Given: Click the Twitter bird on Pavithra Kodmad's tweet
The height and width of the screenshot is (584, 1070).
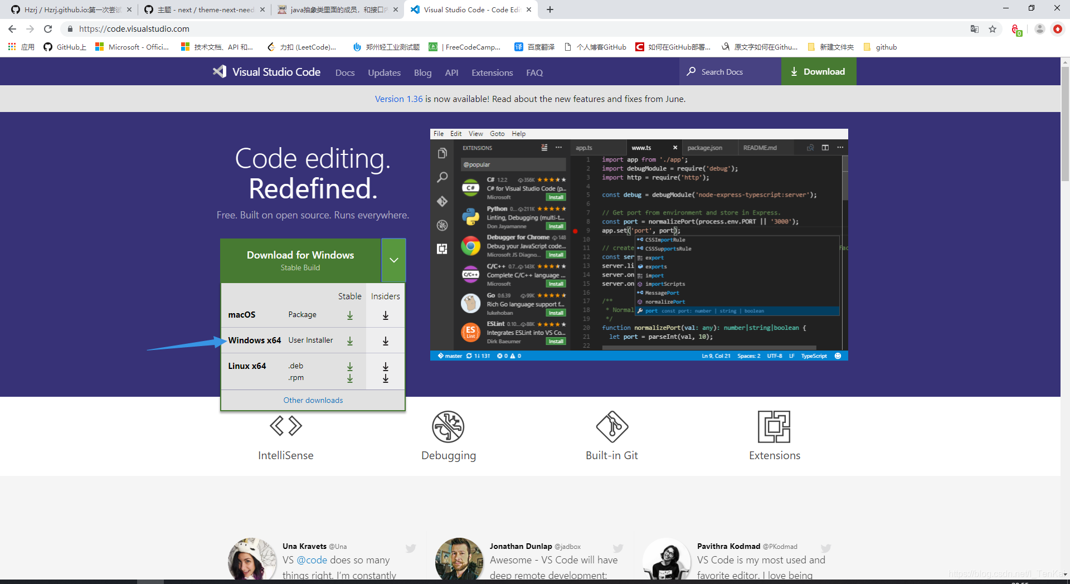Looking at the screenshot, I should point(825,548).
